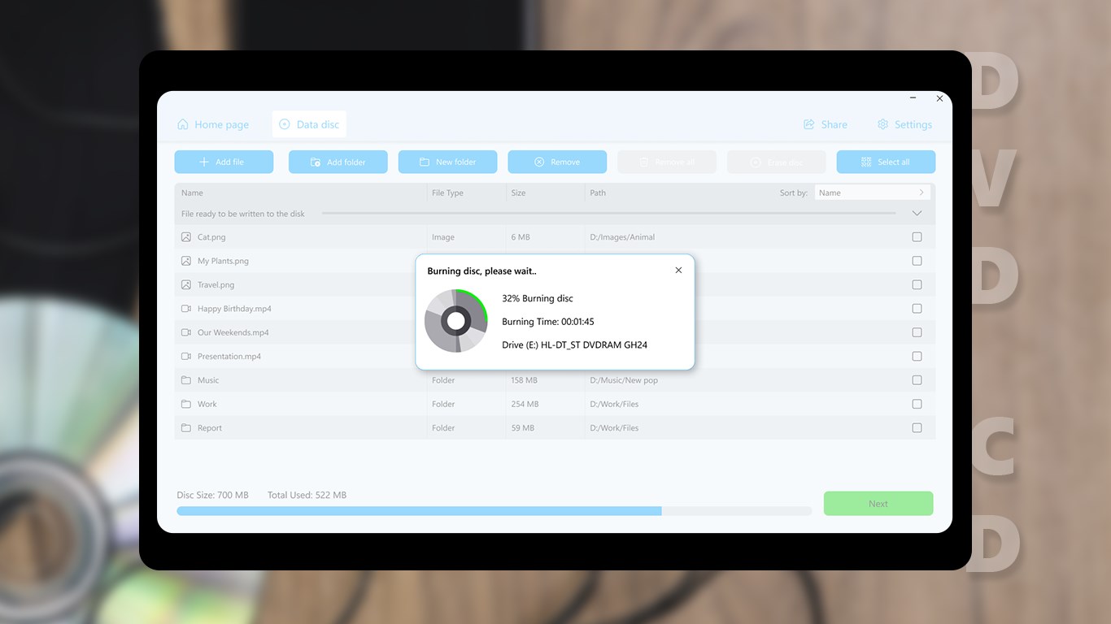The image size is (1111, 624).
Task: Check the Work folder checkbox
Action: [917, 404]
